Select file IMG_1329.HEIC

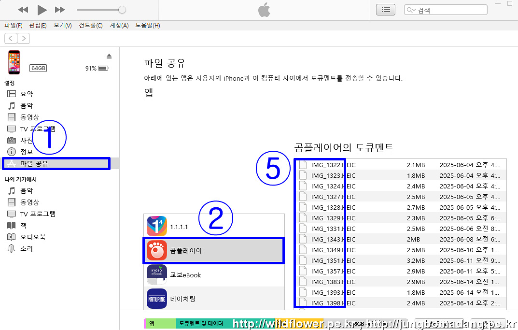point(333,218)
